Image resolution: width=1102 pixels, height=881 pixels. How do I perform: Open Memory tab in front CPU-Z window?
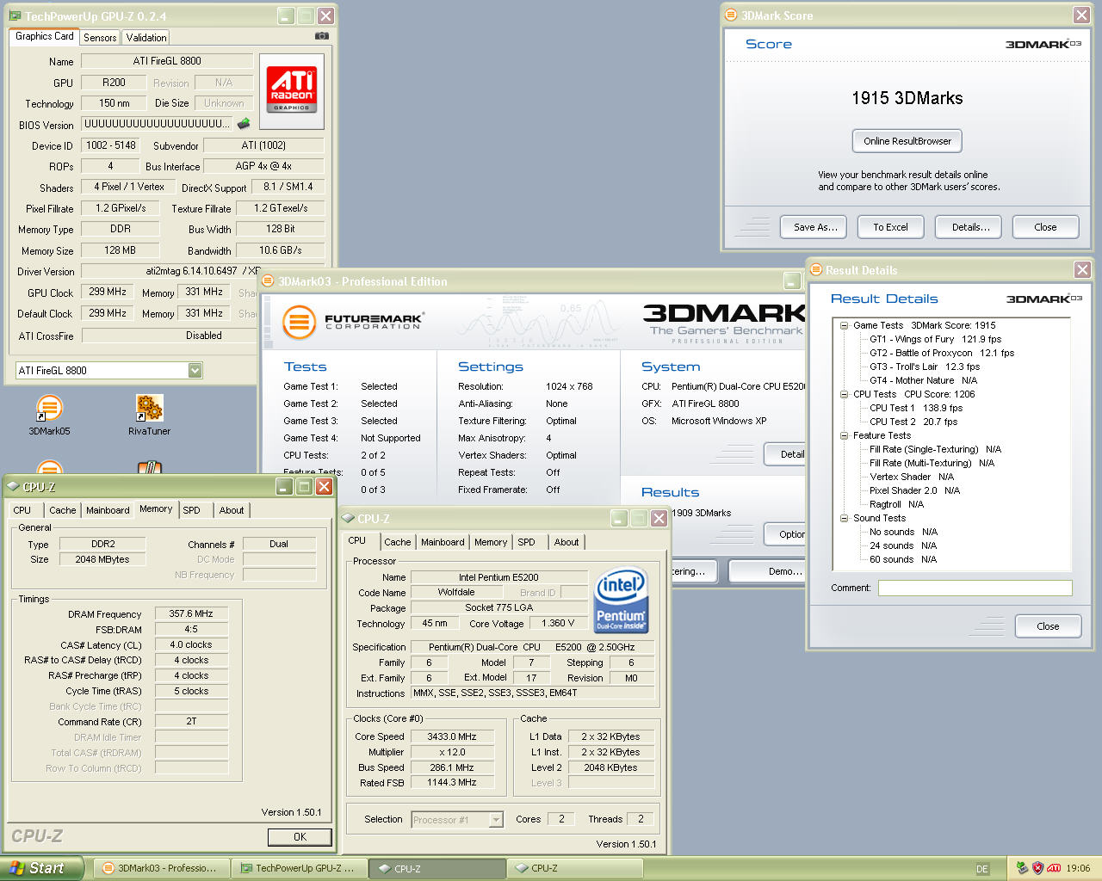491,542
